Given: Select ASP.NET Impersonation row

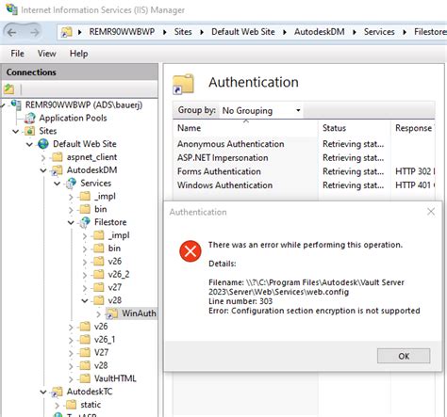Looking at the screenshot, I should [304, 158].
